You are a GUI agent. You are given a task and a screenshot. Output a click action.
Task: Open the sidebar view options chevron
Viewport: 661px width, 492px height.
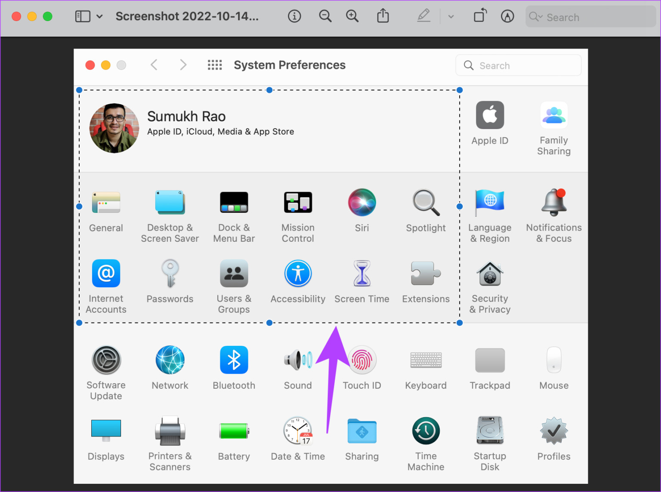click(100, 16)
